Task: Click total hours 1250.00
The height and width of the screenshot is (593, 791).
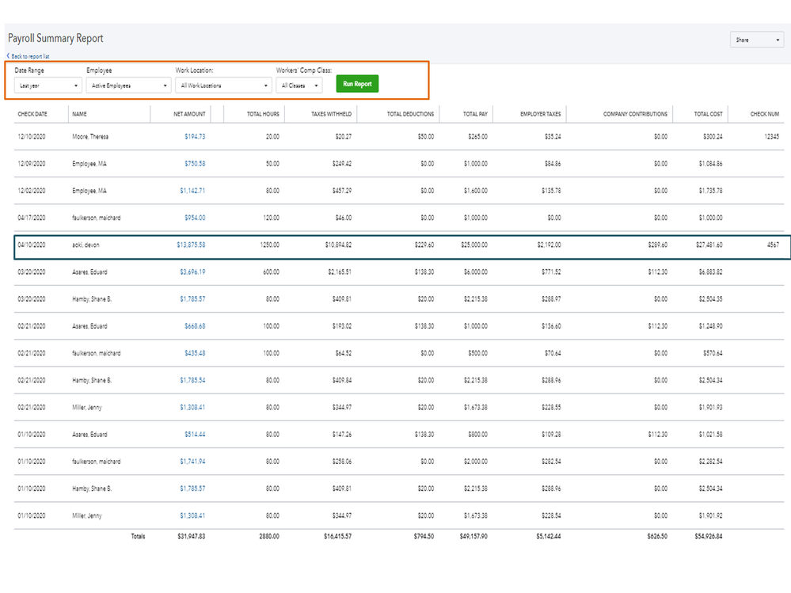Action: pyautogui.click(x=269, y=245)
